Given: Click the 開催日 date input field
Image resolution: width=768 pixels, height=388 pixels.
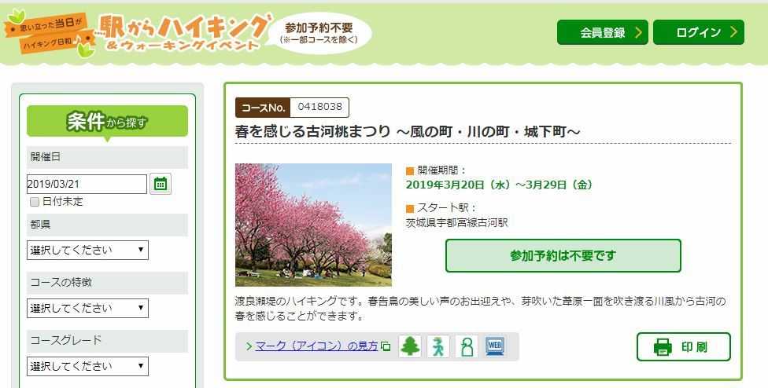Looking at the screenshot, I should [x=87, y=185].
